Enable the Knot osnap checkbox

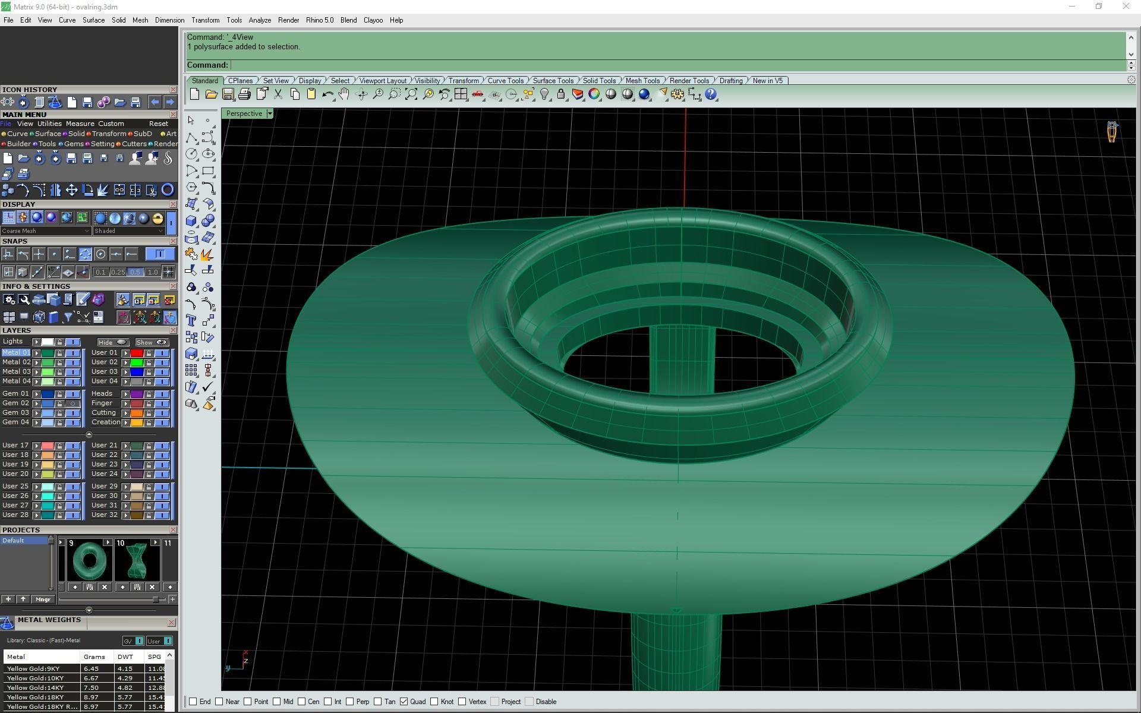pos(434,702)
